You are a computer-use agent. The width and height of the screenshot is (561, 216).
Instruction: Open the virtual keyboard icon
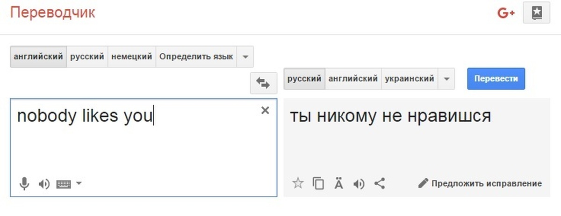[x=63, y=184]
